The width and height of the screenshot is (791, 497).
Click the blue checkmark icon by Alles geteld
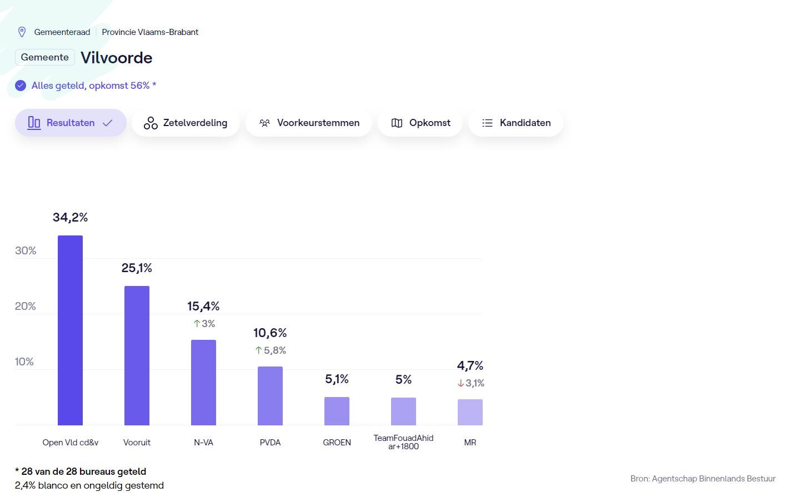pyautogui.click(x=21, y=86)
